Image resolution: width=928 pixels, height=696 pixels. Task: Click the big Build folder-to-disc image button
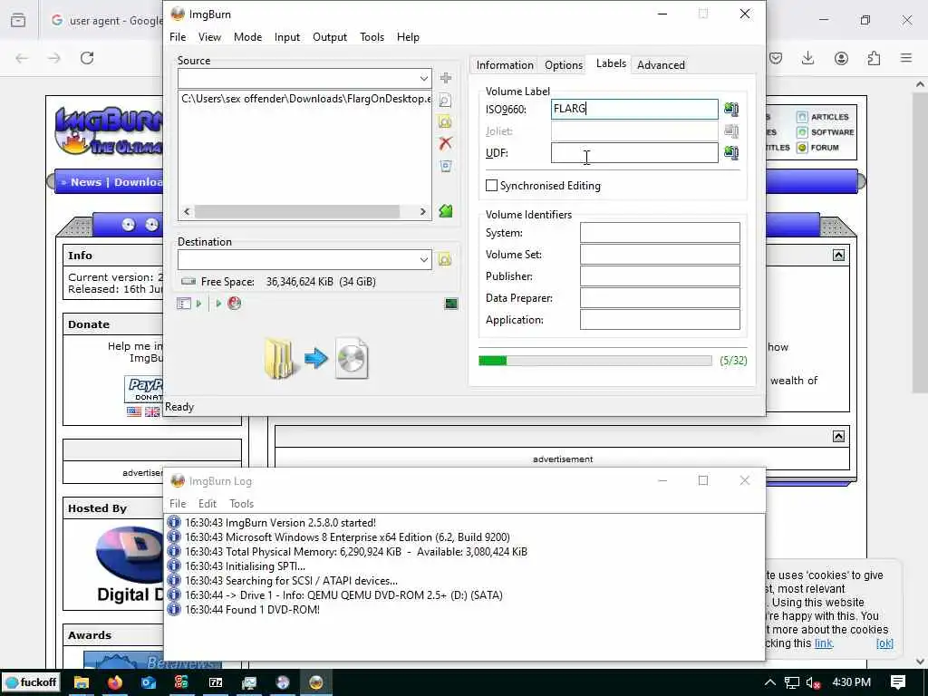click(x=316, y=358)
